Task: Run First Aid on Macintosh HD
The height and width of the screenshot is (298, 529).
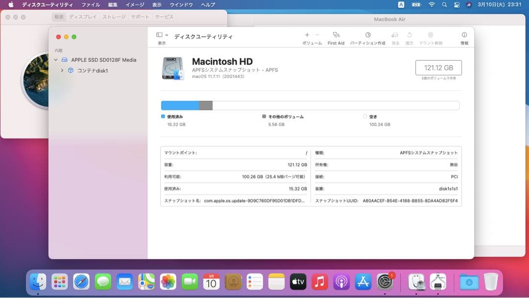Action: click(x=336, y=37)
